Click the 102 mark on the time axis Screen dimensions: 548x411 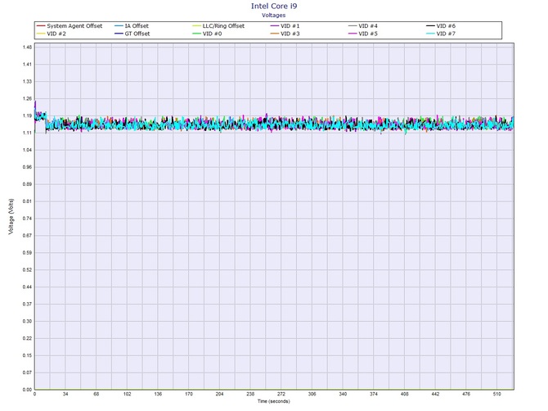128,394
